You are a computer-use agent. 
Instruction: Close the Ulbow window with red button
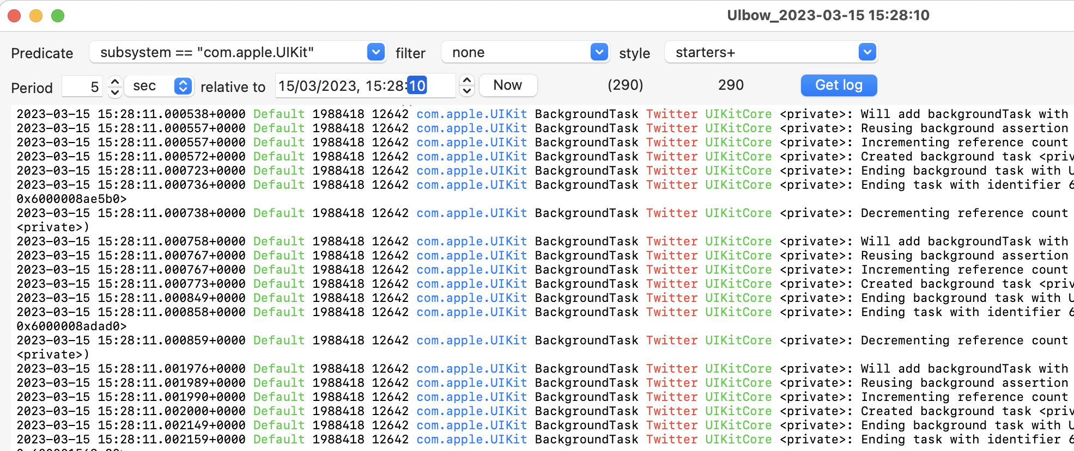tap(14, 16)
